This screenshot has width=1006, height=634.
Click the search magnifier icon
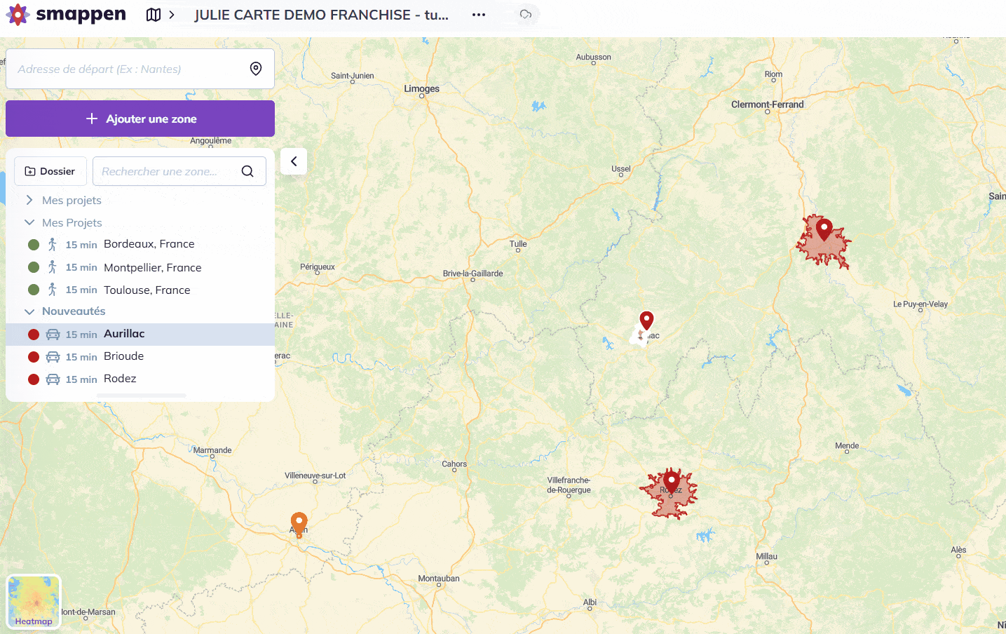(x=247, y=171)
